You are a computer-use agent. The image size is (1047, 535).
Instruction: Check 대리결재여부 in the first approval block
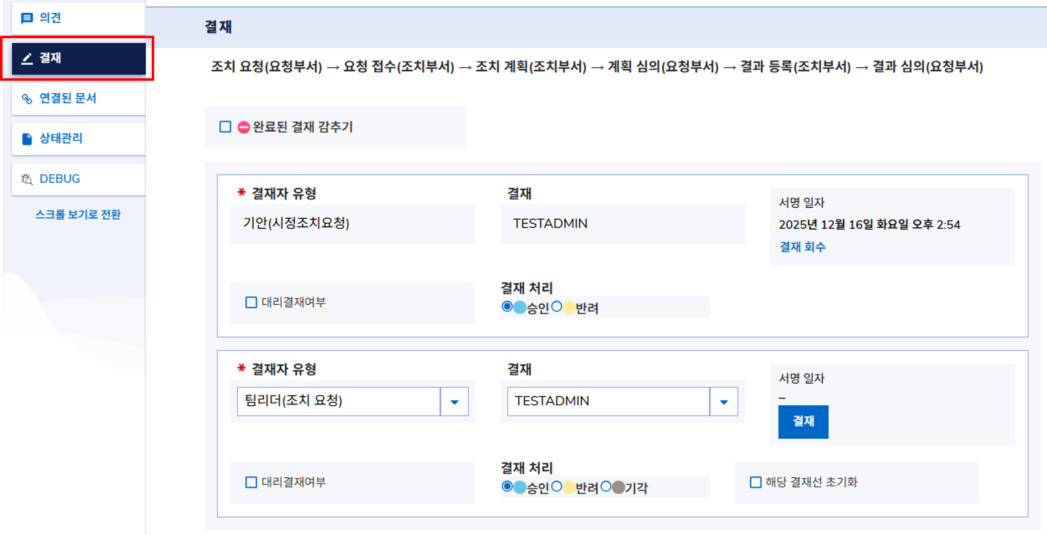click(251, 303)
